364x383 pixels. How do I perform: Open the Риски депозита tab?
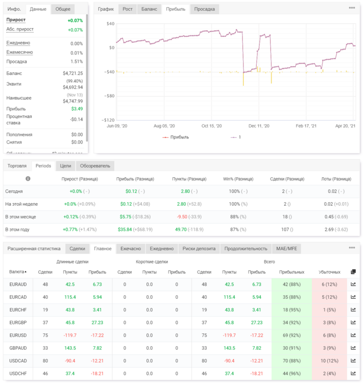[x=199, y=248]
